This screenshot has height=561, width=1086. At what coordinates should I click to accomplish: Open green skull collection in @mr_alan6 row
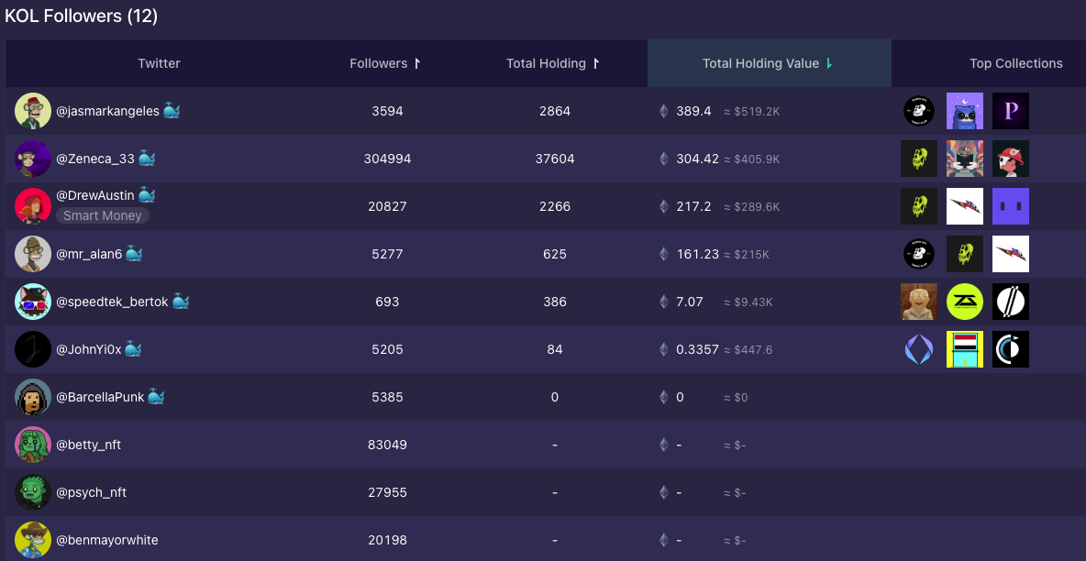pyautogui.click(x=965, y=254)
